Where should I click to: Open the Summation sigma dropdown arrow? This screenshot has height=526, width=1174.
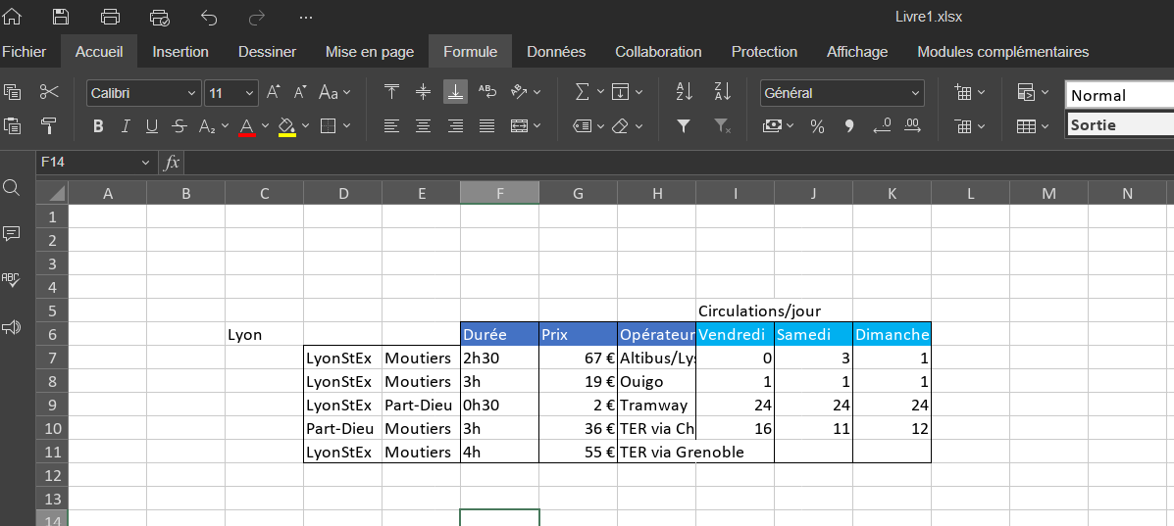pos(600,93)
